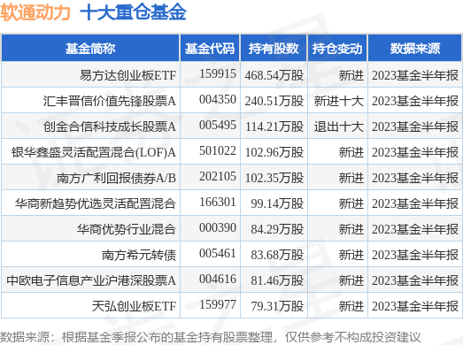463x345 pixels.
Task: Open 南方广利回报债券A/B fund entry
Action: (116, 178)
